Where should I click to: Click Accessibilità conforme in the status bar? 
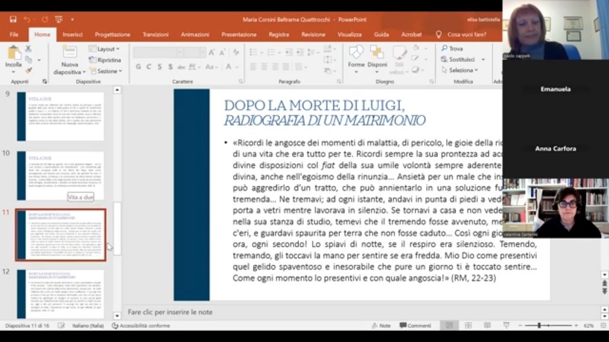pos(141,326)
